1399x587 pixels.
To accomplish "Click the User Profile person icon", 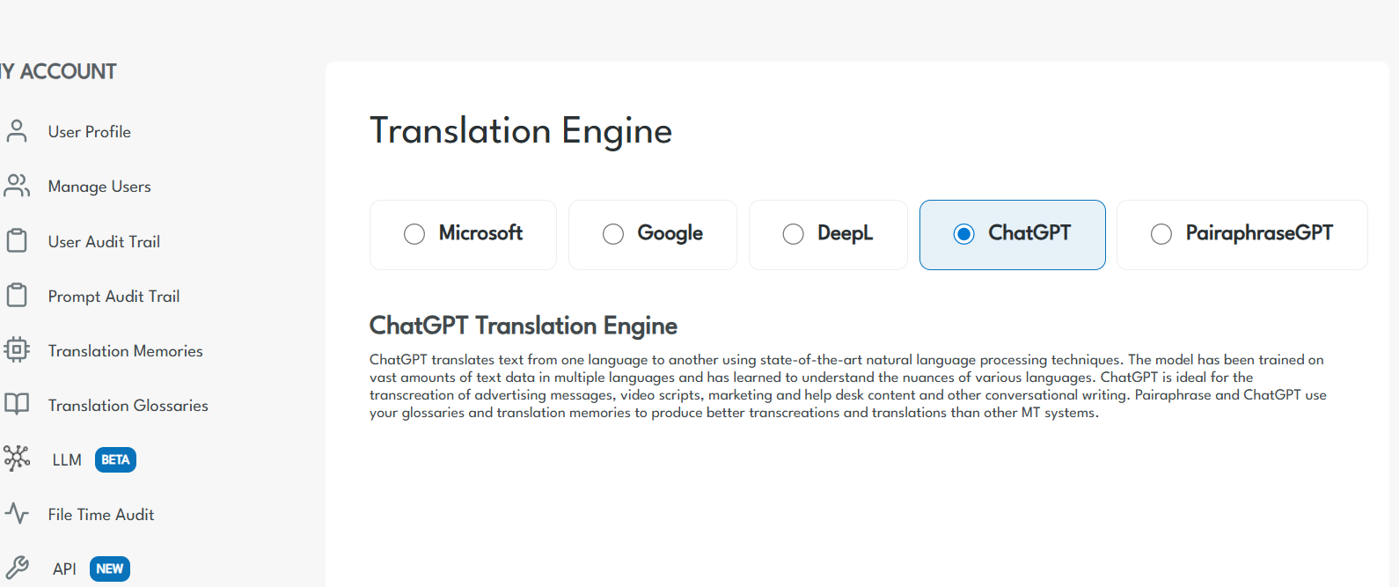I will 17,131.
